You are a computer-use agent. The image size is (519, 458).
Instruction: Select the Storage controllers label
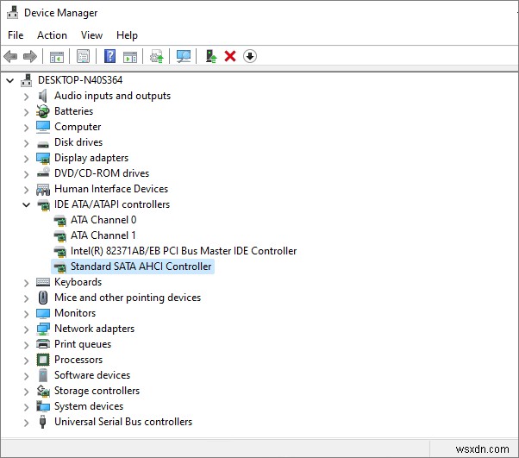pos(97,391)
